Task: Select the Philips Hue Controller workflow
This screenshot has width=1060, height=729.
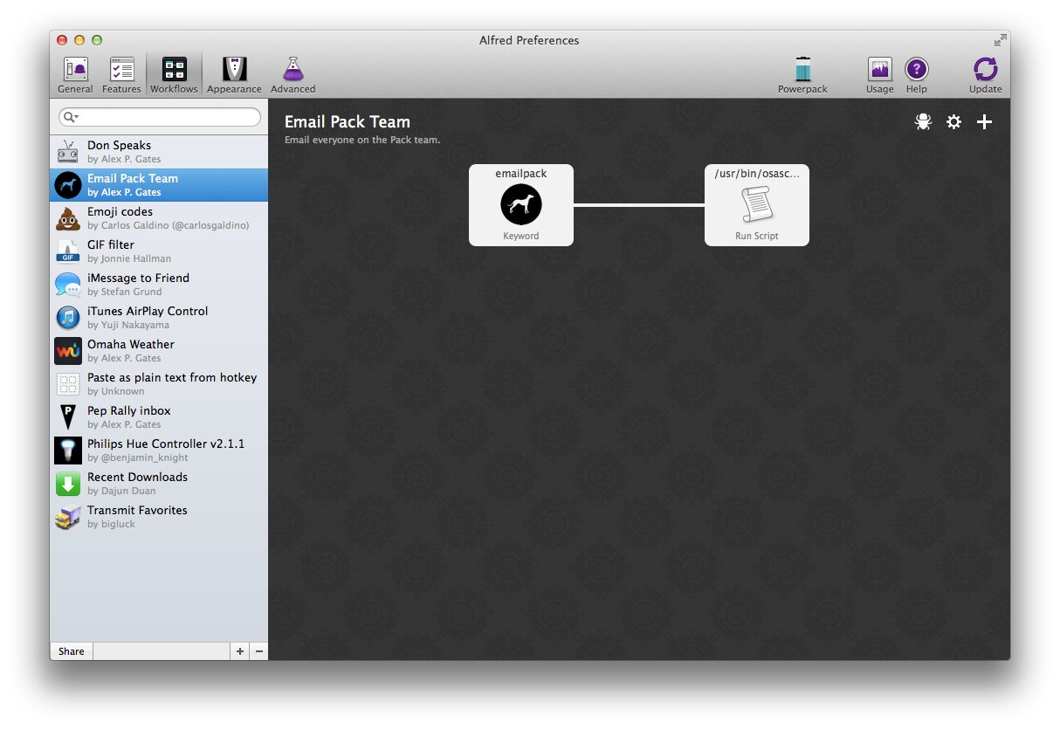Action: (x=159, y=450)
